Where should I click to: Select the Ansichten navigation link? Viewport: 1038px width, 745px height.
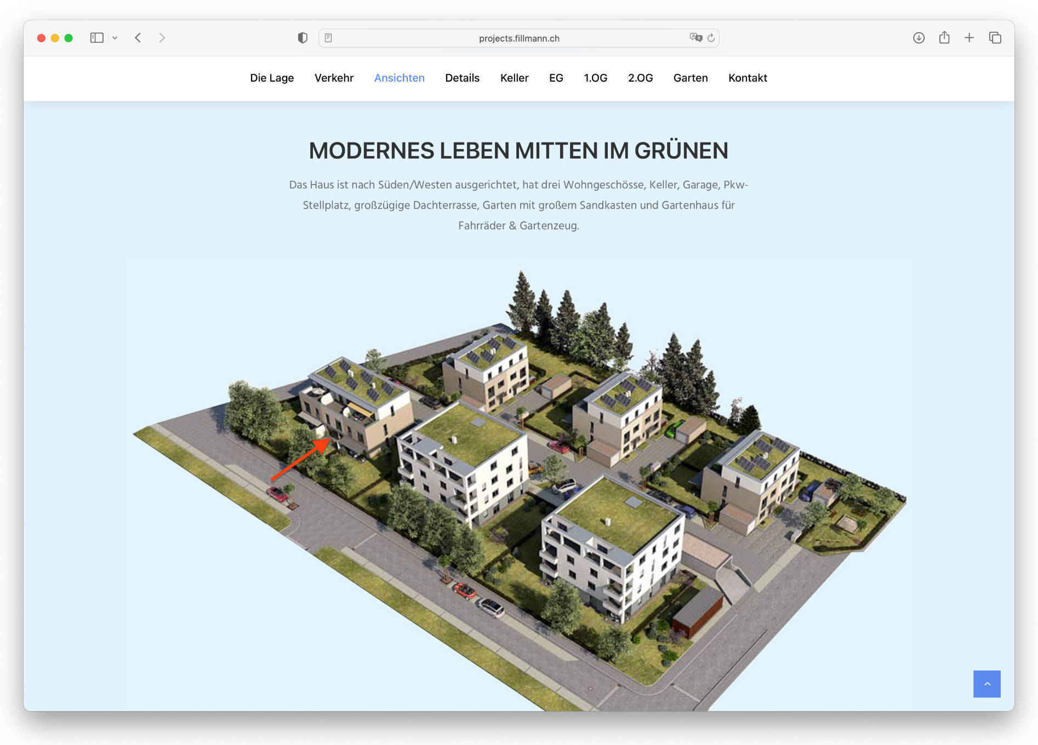(399, 78)
